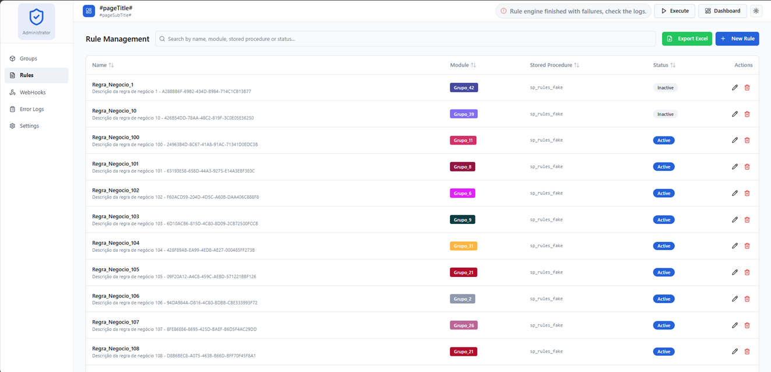Click the Grupo_42 module tag
Viewport: 771px width, 372px height.
(x=464, y=87)
